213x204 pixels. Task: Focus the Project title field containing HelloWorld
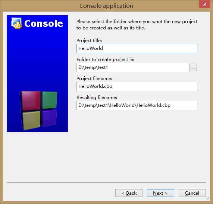pos(137,48)
